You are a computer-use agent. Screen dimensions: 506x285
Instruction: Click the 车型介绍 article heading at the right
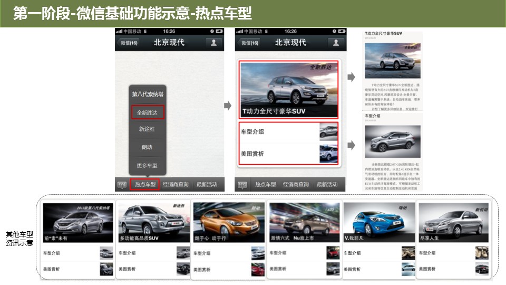(x=373, y=116)
